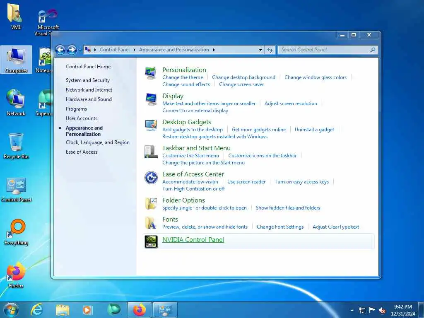Click Turn High Contrast on or off
The image size is (424, 318).
193,189
